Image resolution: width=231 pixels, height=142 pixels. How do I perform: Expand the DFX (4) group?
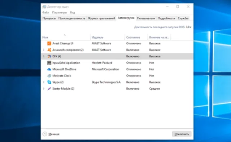[44, 56]
